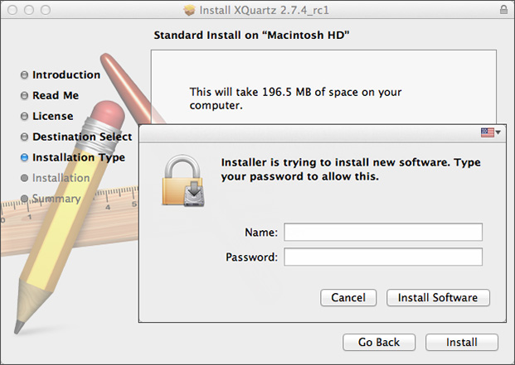Screen dimensions: 515x365
Task: Click the Destination Select step bullet
Action: pos(24,137)
